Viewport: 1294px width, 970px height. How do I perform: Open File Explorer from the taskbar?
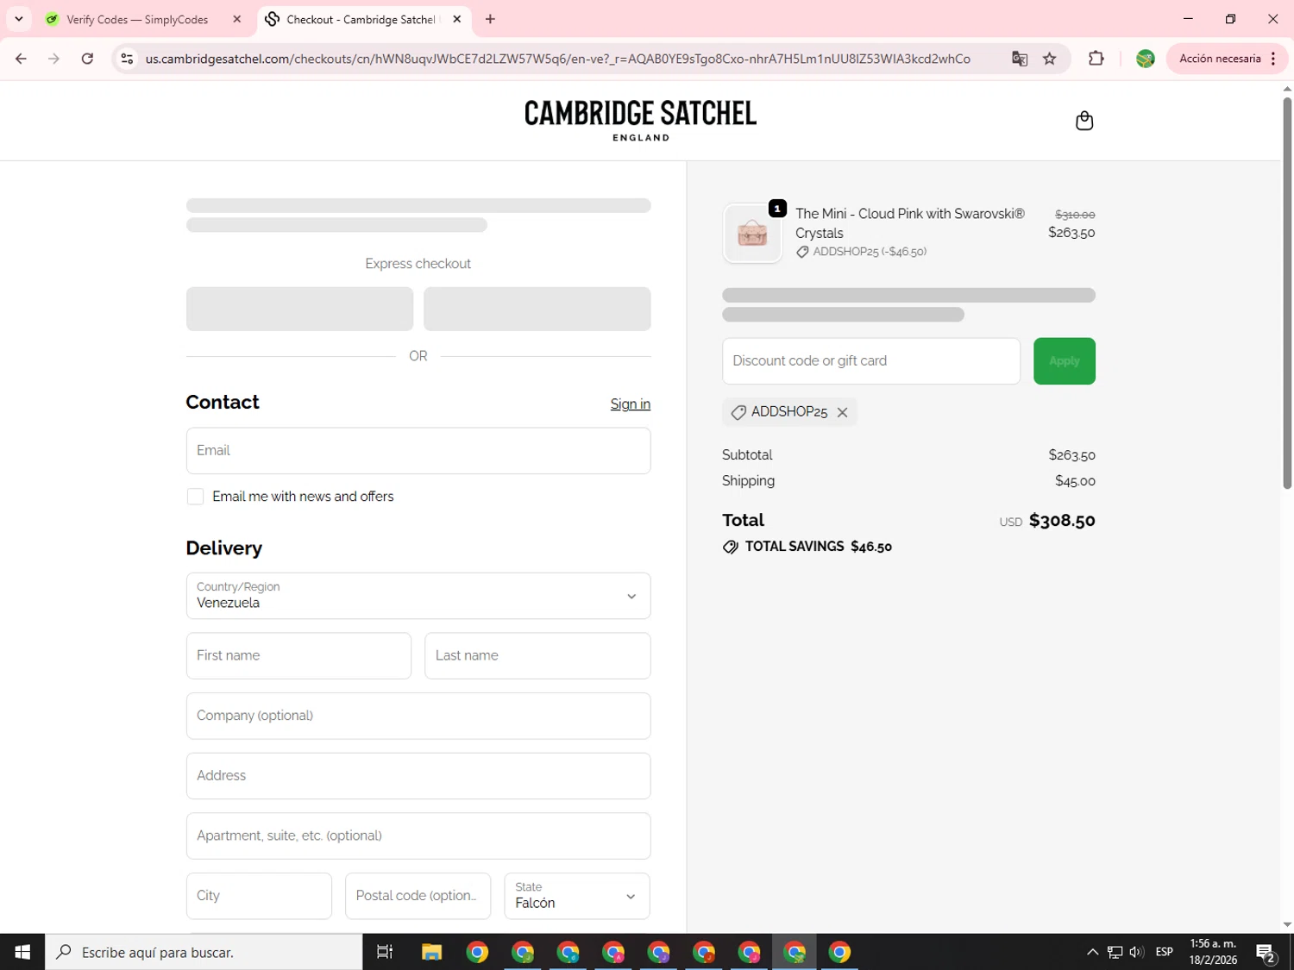point(431,952)
